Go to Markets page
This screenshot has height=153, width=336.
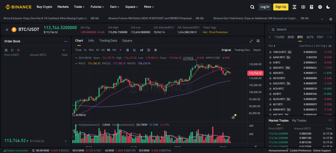[x=63, y=7]
